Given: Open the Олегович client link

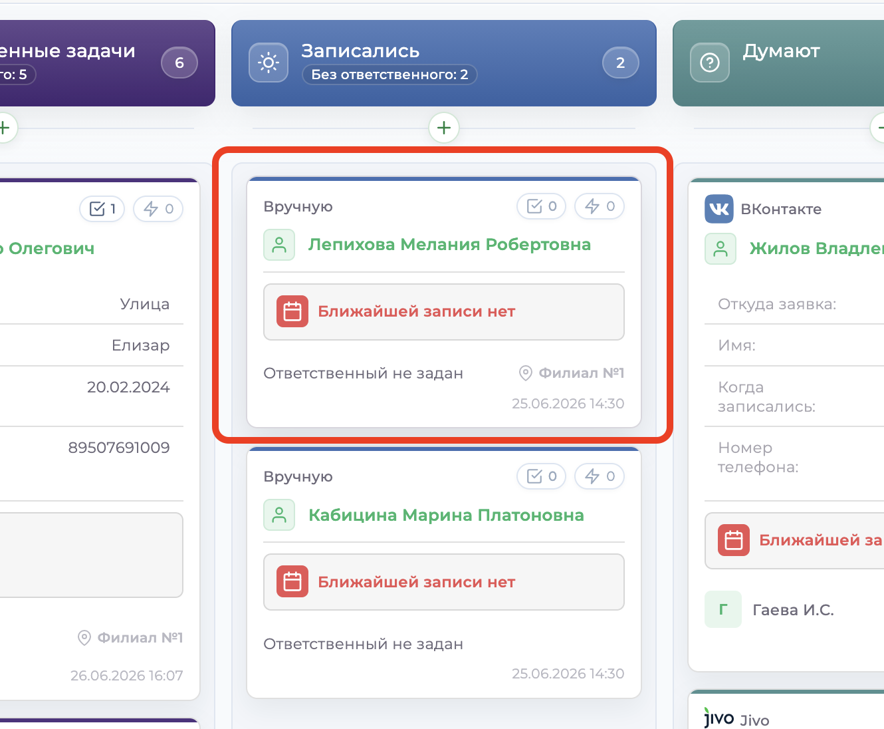Looking at the screenshot, I should [x=47, y=249].
